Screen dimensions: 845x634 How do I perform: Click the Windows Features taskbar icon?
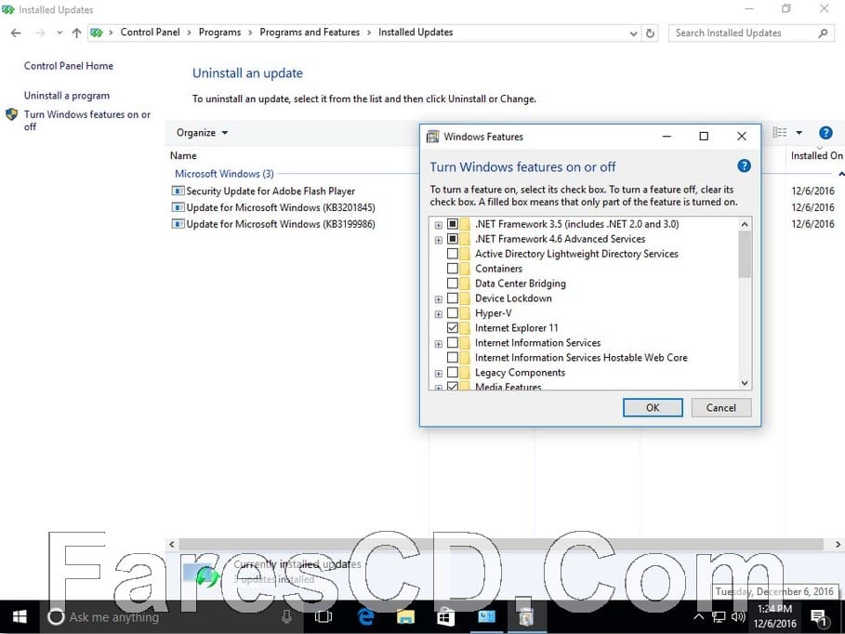coord(526,616)
